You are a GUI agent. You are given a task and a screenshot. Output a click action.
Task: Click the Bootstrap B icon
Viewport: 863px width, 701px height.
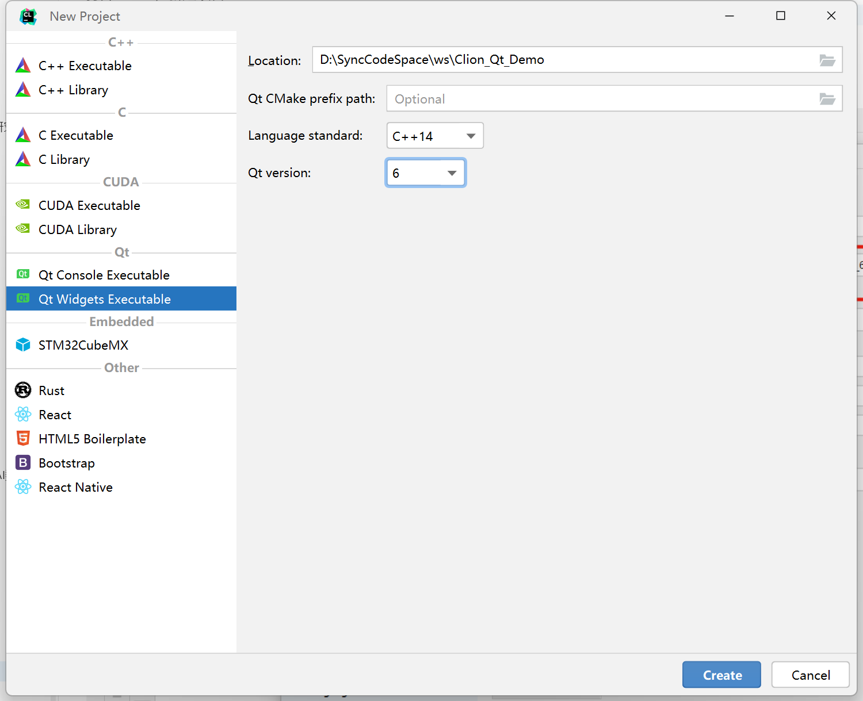click(x=23, y=462)
